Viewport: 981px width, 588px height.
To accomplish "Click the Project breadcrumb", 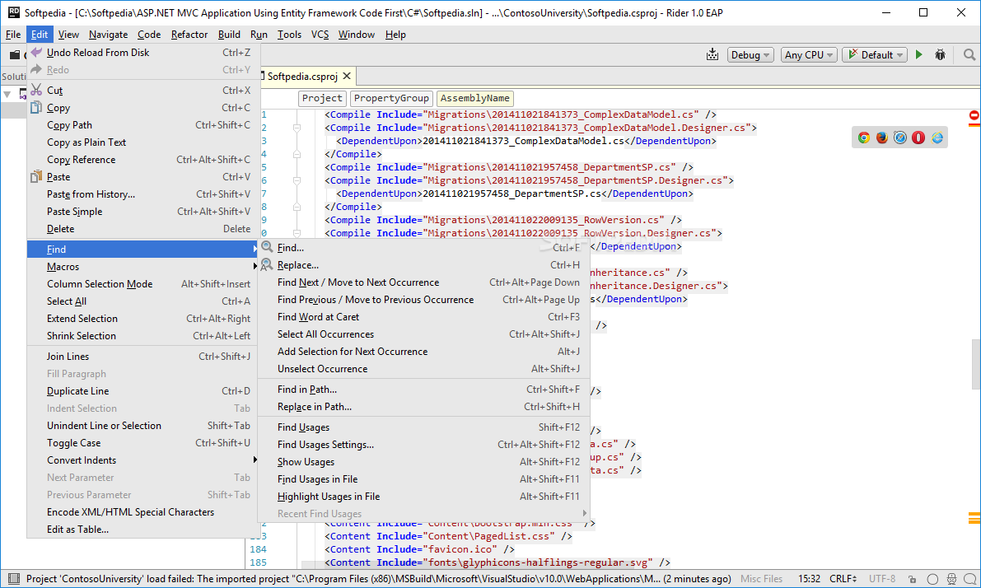I will [x=322, y=98].
